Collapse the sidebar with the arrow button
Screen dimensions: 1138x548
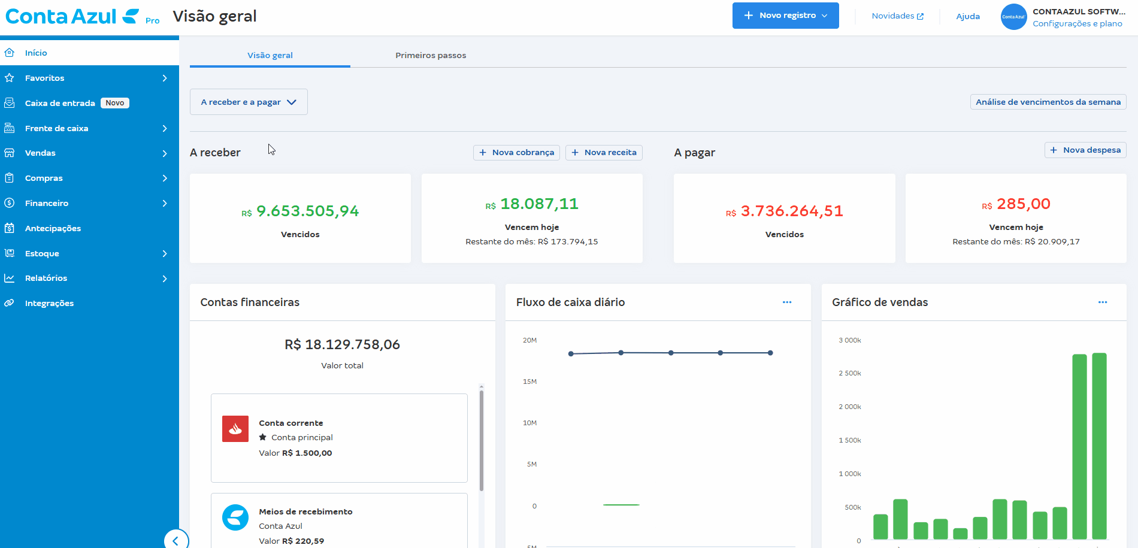176,540
